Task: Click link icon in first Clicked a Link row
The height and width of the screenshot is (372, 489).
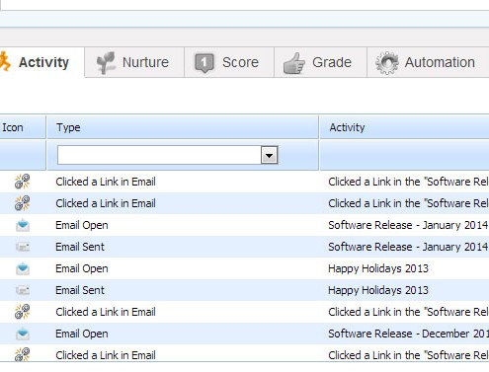Action: 22,182
